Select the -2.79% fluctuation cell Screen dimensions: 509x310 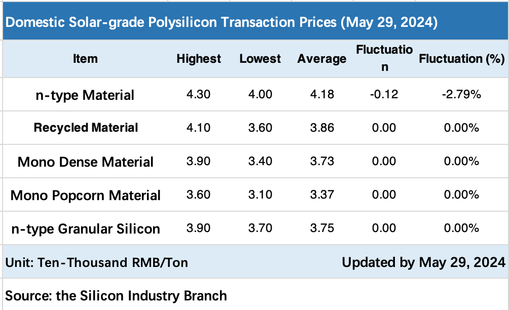click(x=461, y=94)
